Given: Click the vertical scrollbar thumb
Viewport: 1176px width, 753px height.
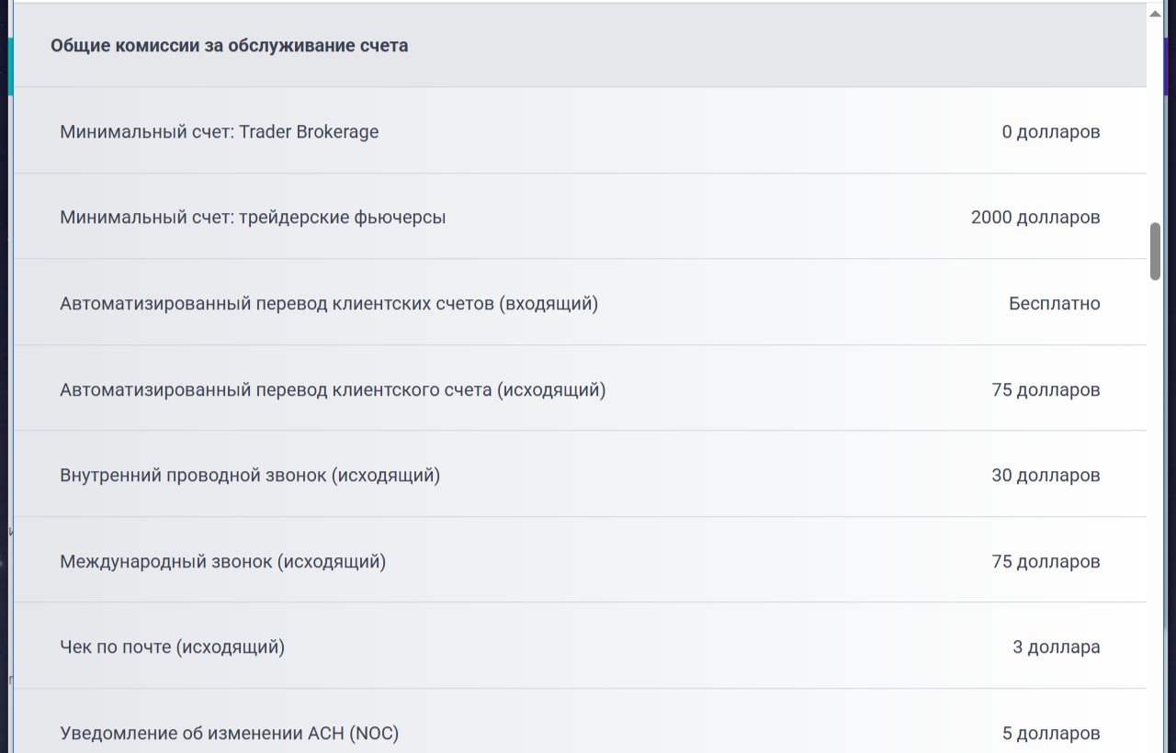Looking at the screenshot, I should click(x=1155, y=251).
